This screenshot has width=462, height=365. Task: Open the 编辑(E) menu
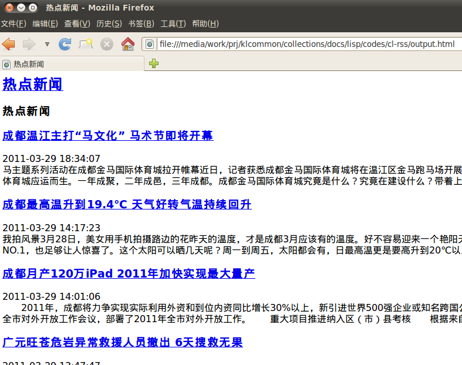(x=45, y=23)
